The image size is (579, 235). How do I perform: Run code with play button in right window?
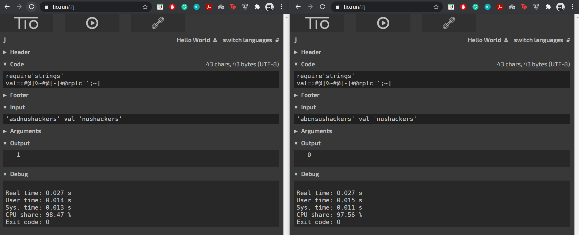click(383, 23)
